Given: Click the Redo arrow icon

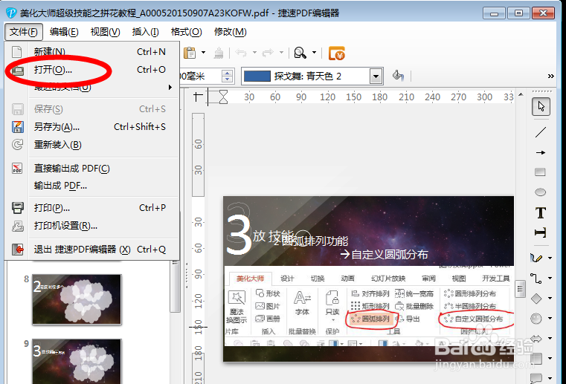Looking at the screenshot, I should [x=268, y=53].
